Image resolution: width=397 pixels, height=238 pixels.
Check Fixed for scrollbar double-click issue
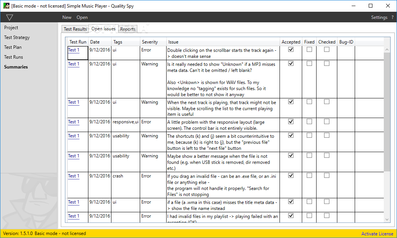[309, 50]
